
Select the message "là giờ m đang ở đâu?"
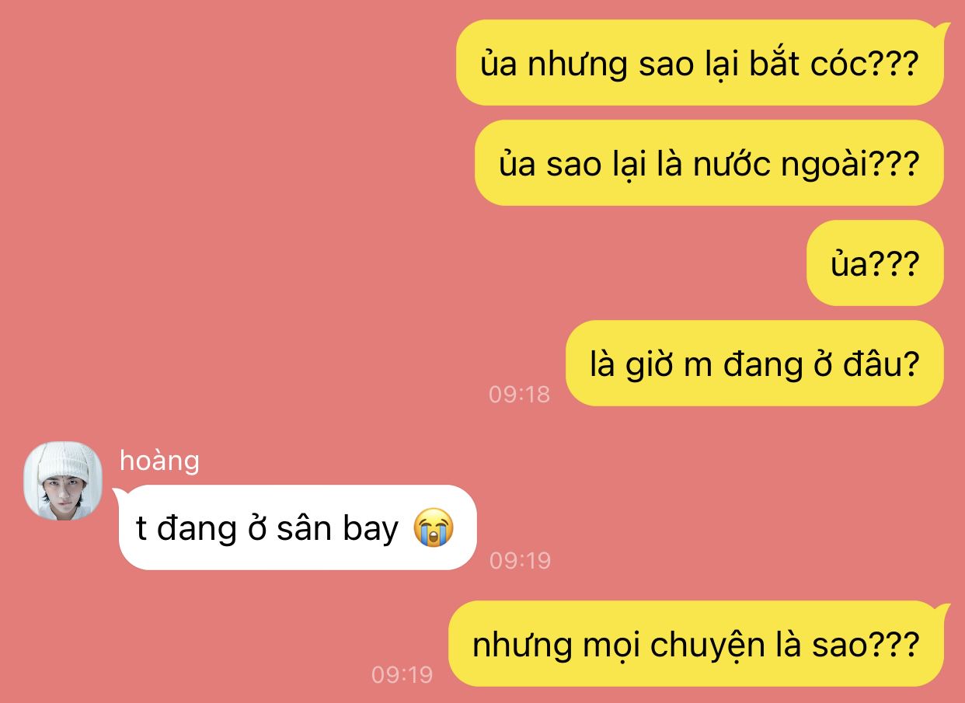[754, 364]
